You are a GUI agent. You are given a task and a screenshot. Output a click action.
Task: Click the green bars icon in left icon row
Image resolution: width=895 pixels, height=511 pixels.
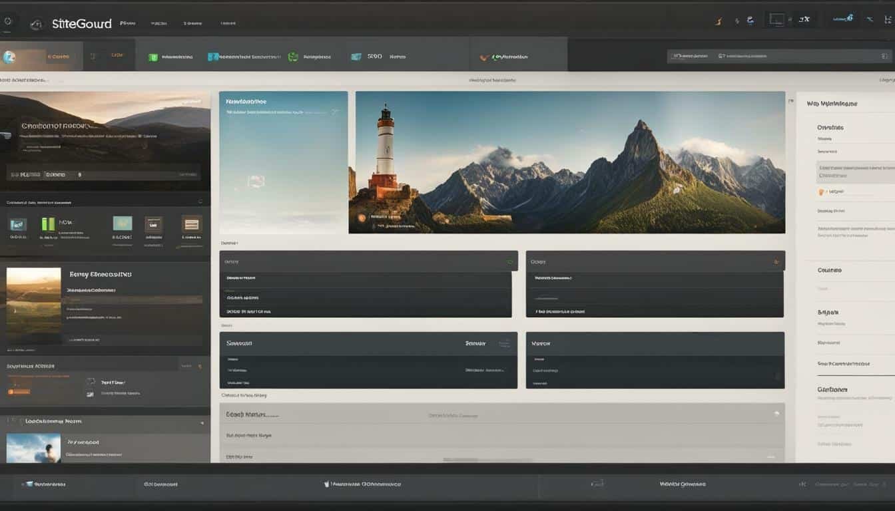pos(48,224)
